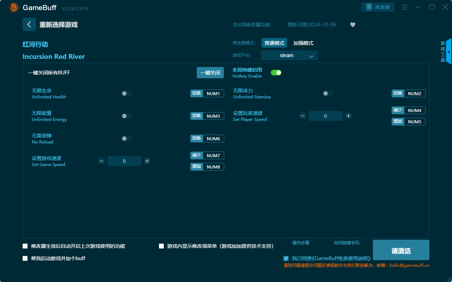This screenshot has width=452, height=282.
Task: Select 普通模式 mode
Action: (x=274, y=43)
